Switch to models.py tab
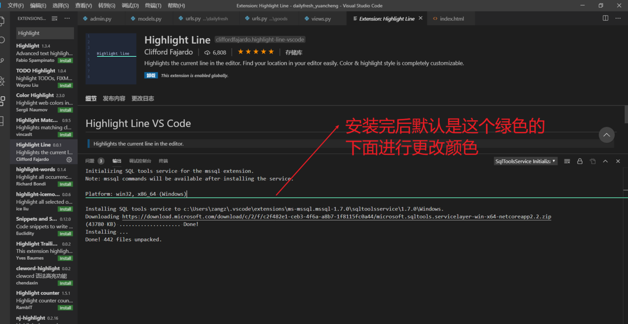Screen dimensions: 628x324 pos(148,19)
